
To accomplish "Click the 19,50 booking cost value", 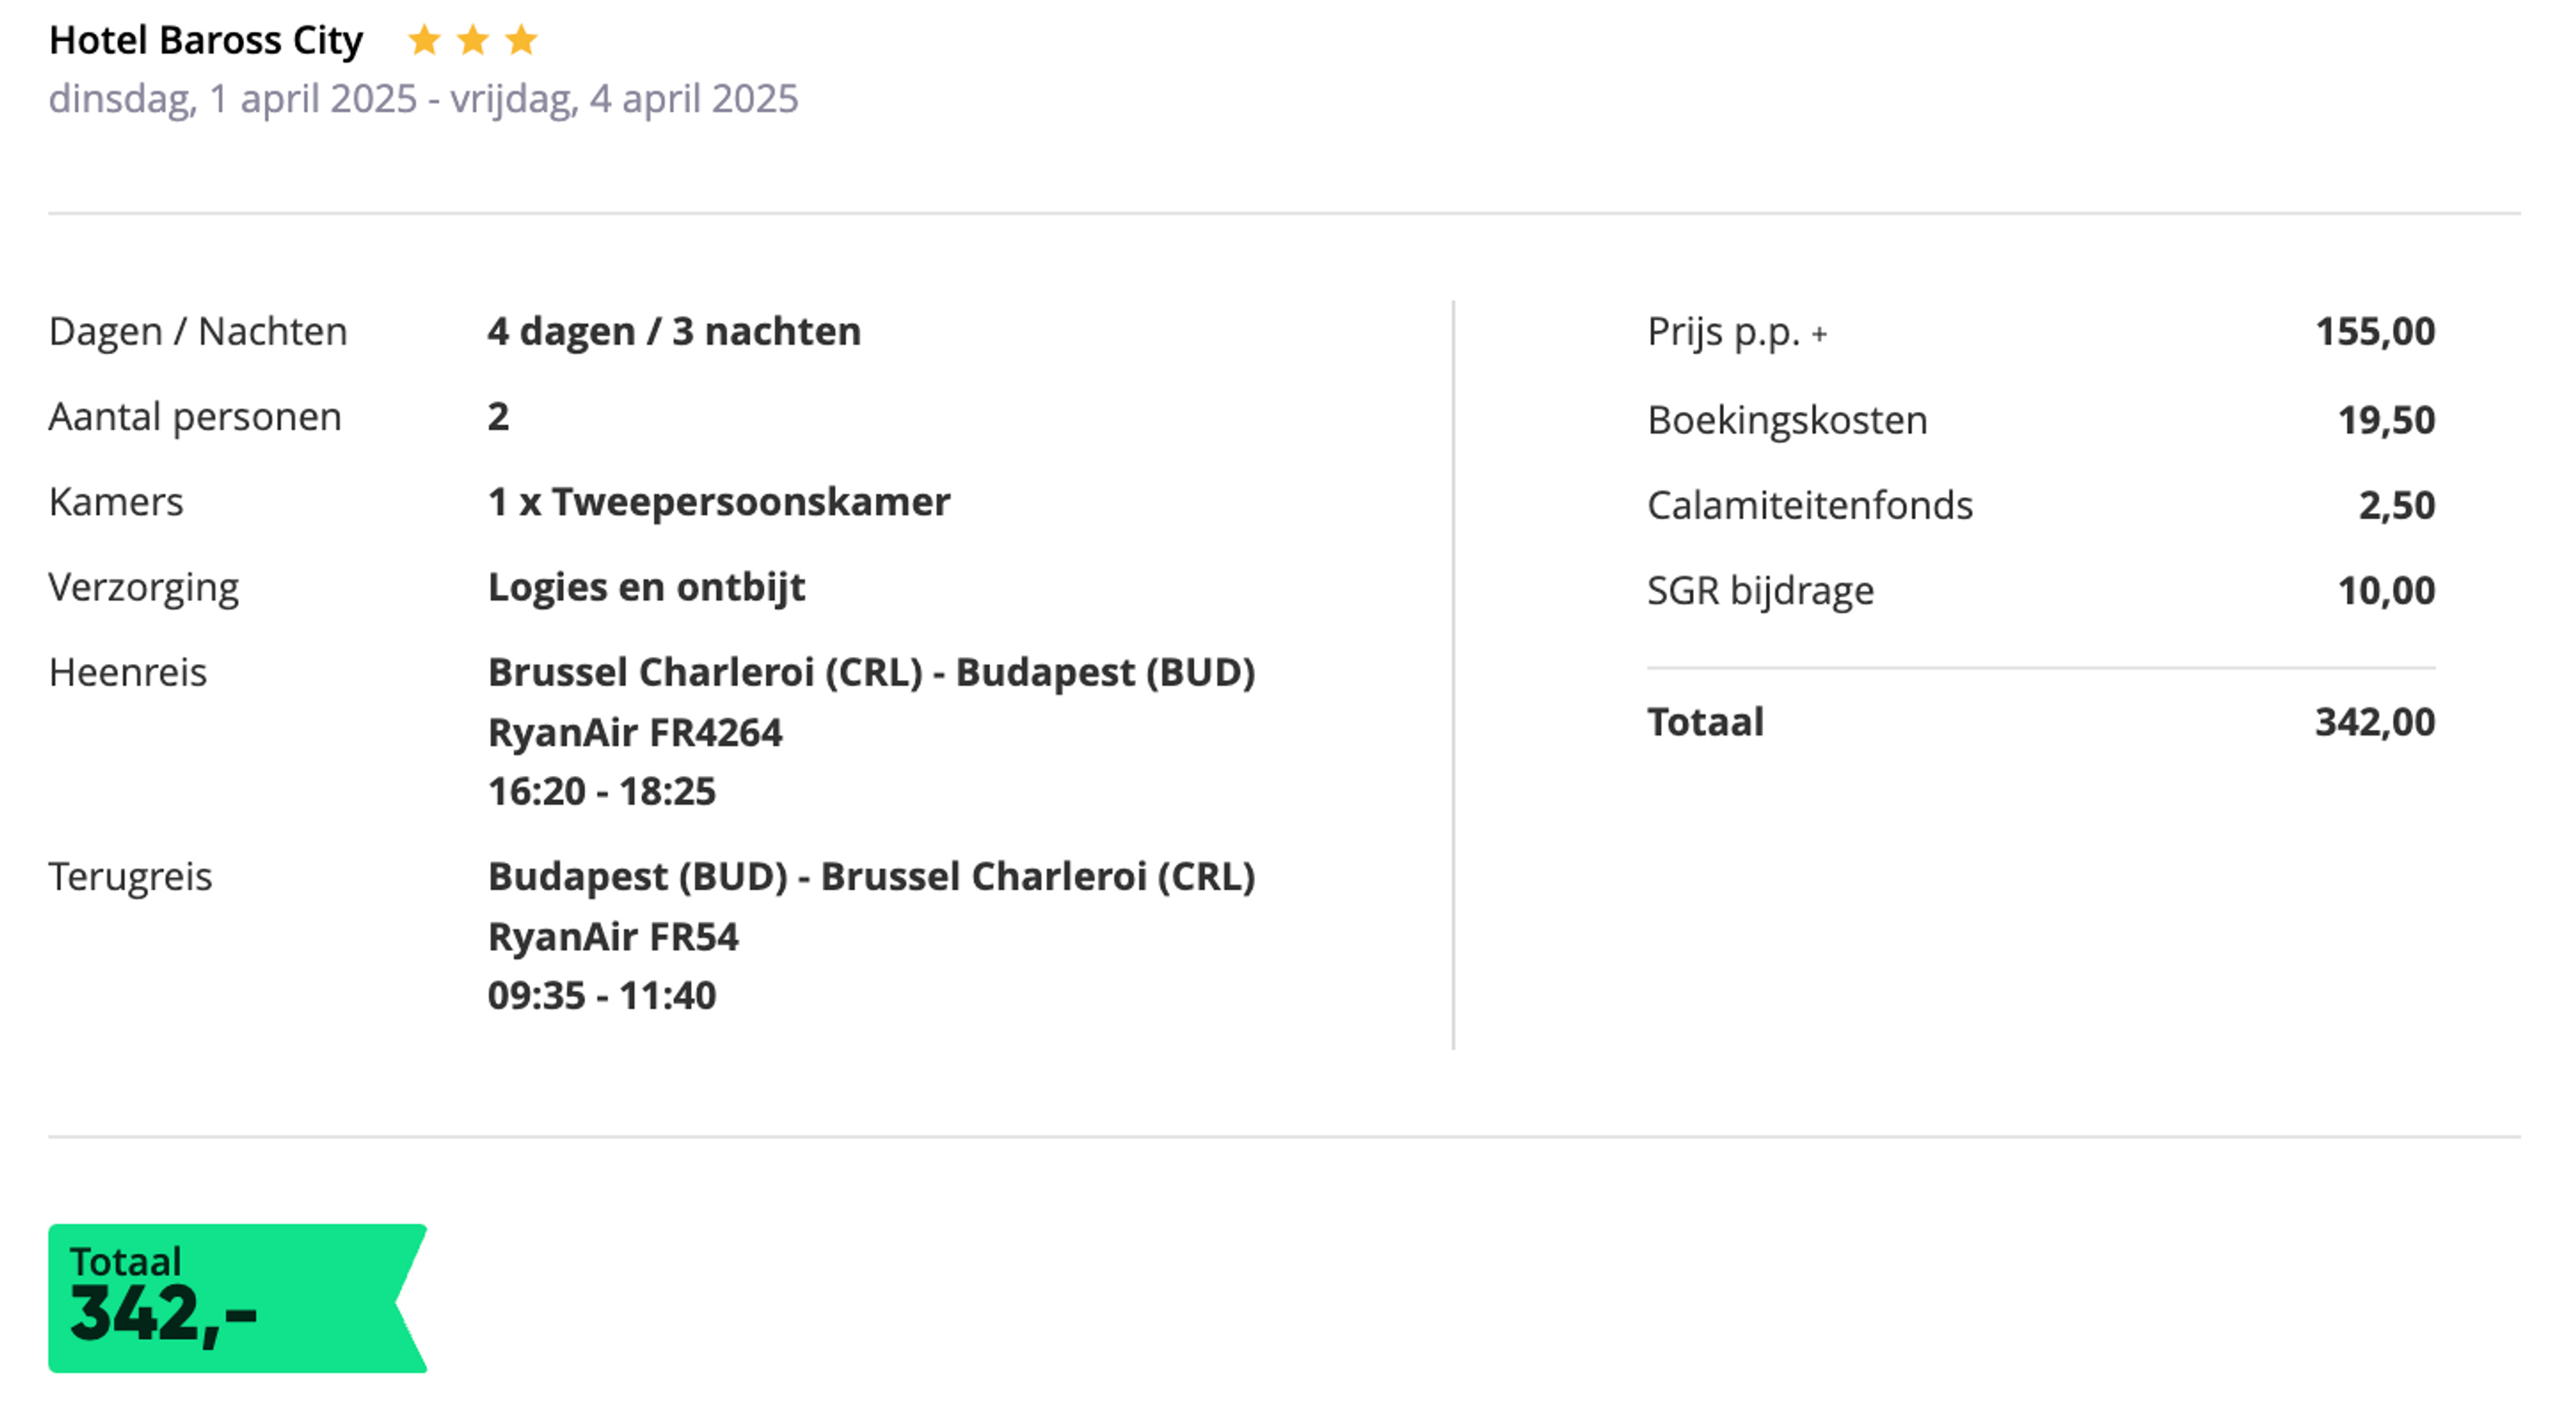I will pyautogui.click(x=2386, y=420).
